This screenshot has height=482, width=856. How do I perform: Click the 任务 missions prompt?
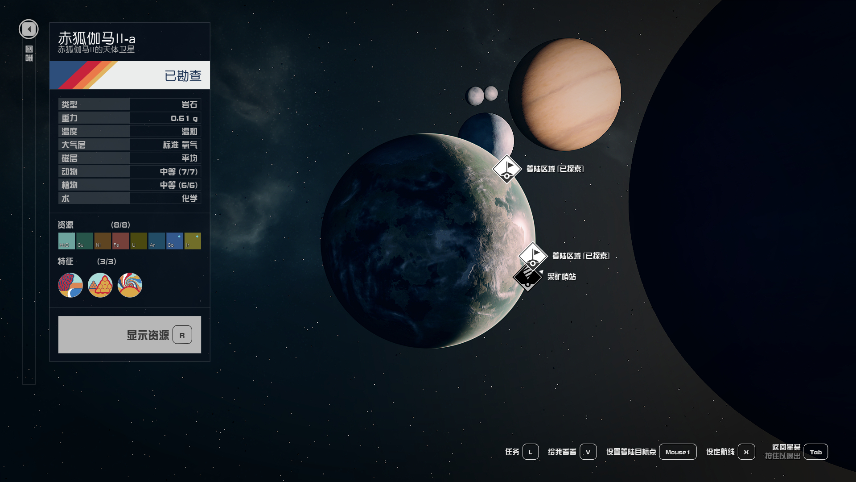(x=512, y=452)
